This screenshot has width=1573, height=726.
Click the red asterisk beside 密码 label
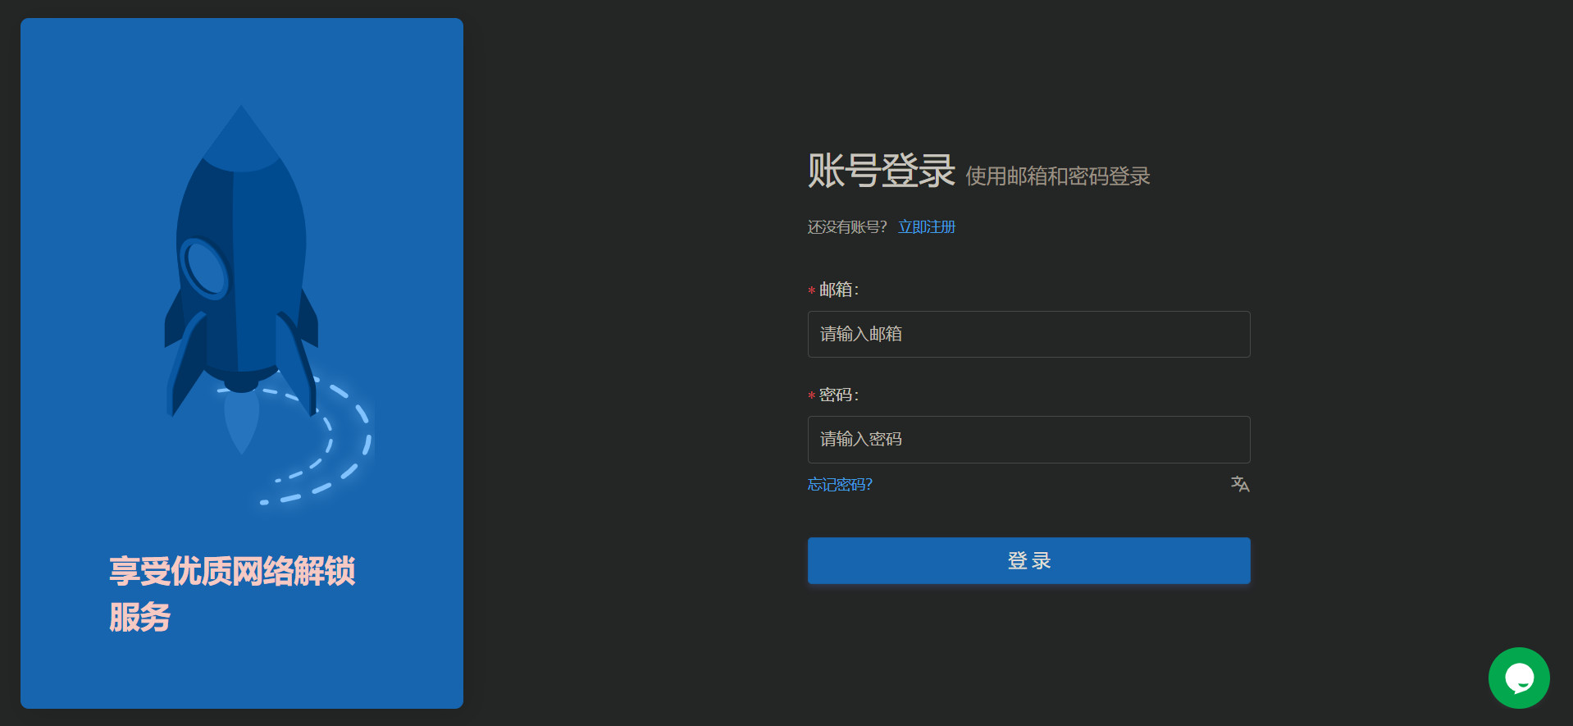(x=811, y=395)
